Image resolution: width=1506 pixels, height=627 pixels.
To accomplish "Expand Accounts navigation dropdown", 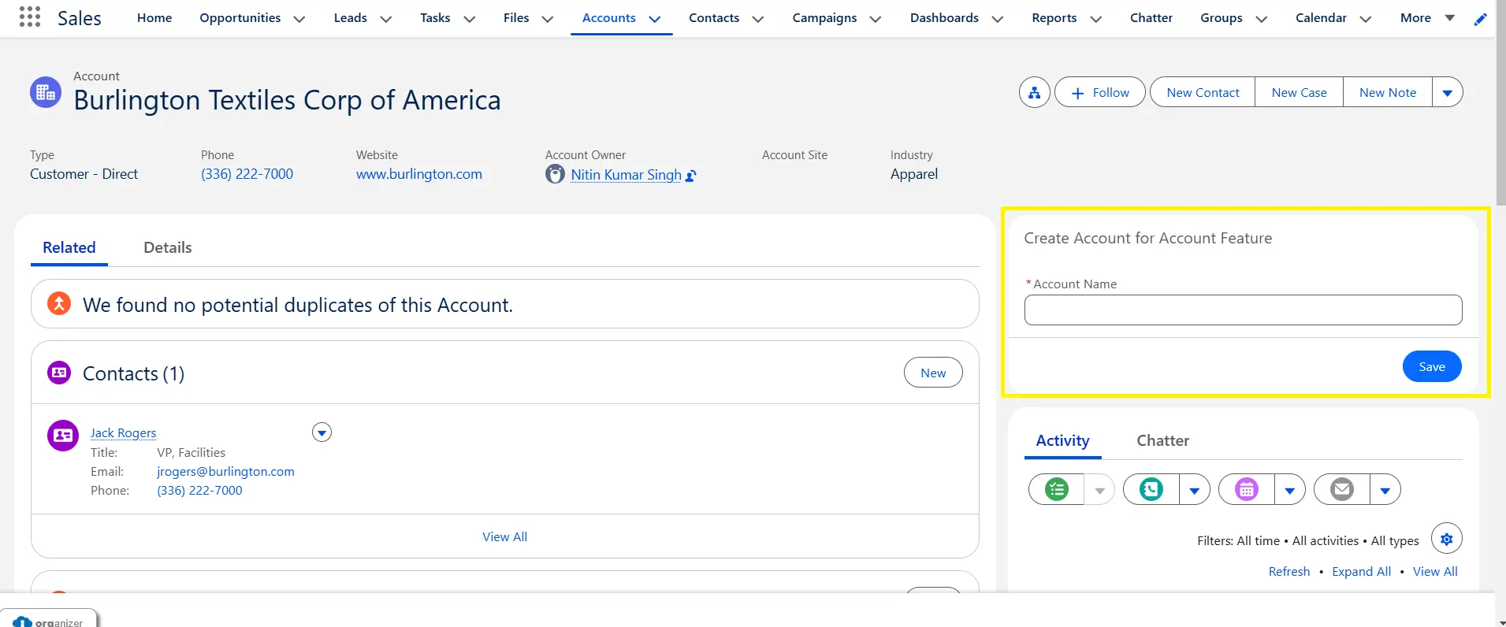I will (x=655, y=19).
